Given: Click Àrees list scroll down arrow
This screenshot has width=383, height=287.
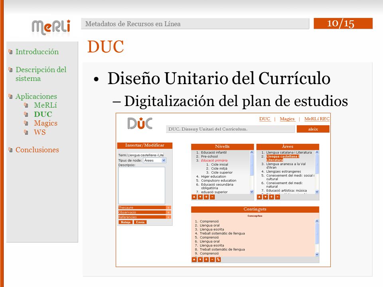Looking at the screenshot, I should click(317, 192).
